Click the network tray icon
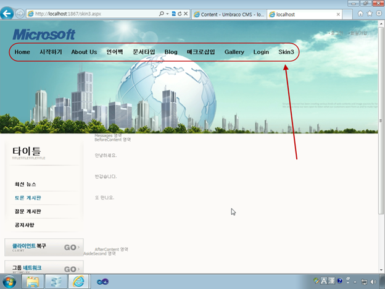 coord(364,282)
